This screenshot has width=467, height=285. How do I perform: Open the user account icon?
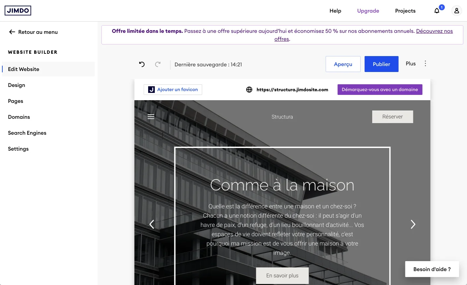456,11
